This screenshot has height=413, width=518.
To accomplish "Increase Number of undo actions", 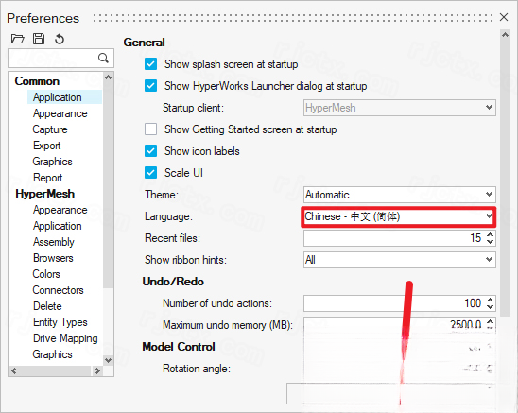I will click(x=491, y=300).
